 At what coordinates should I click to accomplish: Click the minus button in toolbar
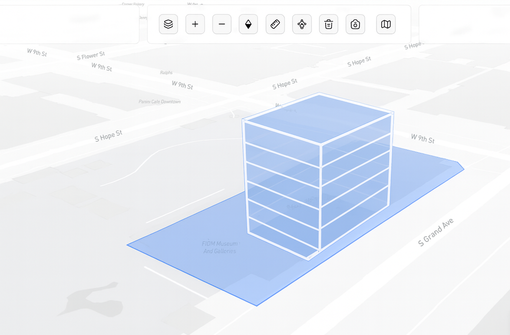click(x=222, y=24)
